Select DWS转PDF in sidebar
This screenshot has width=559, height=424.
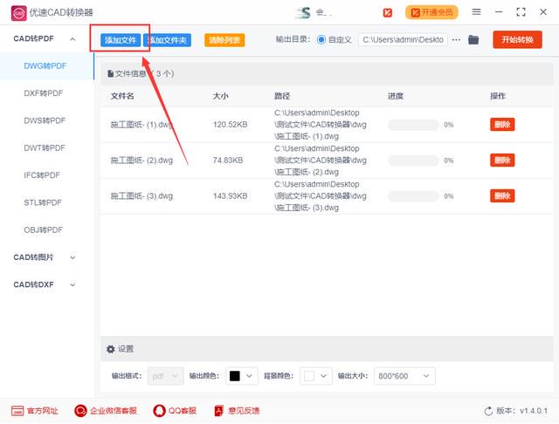(45, 120)
